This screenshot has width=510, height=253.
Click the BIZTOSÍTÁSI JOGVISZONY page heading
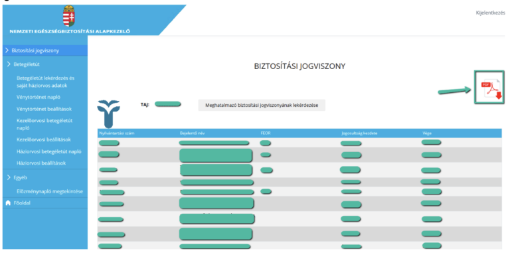[x=299, y=66]
